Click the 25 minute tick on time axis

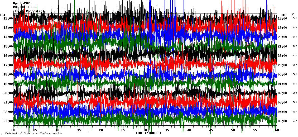coord(123,130)
